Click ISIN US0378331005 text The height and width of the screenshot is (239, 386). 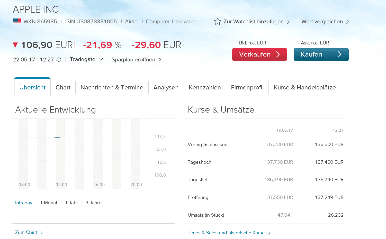click(x=91, y=22)
